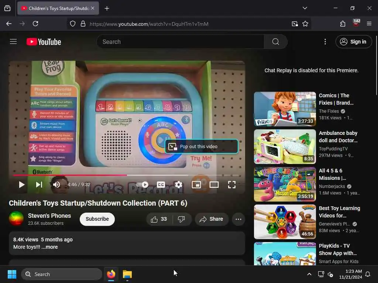Open File Explorer from taskbar

pyautogui.click(x=127, y=274)
